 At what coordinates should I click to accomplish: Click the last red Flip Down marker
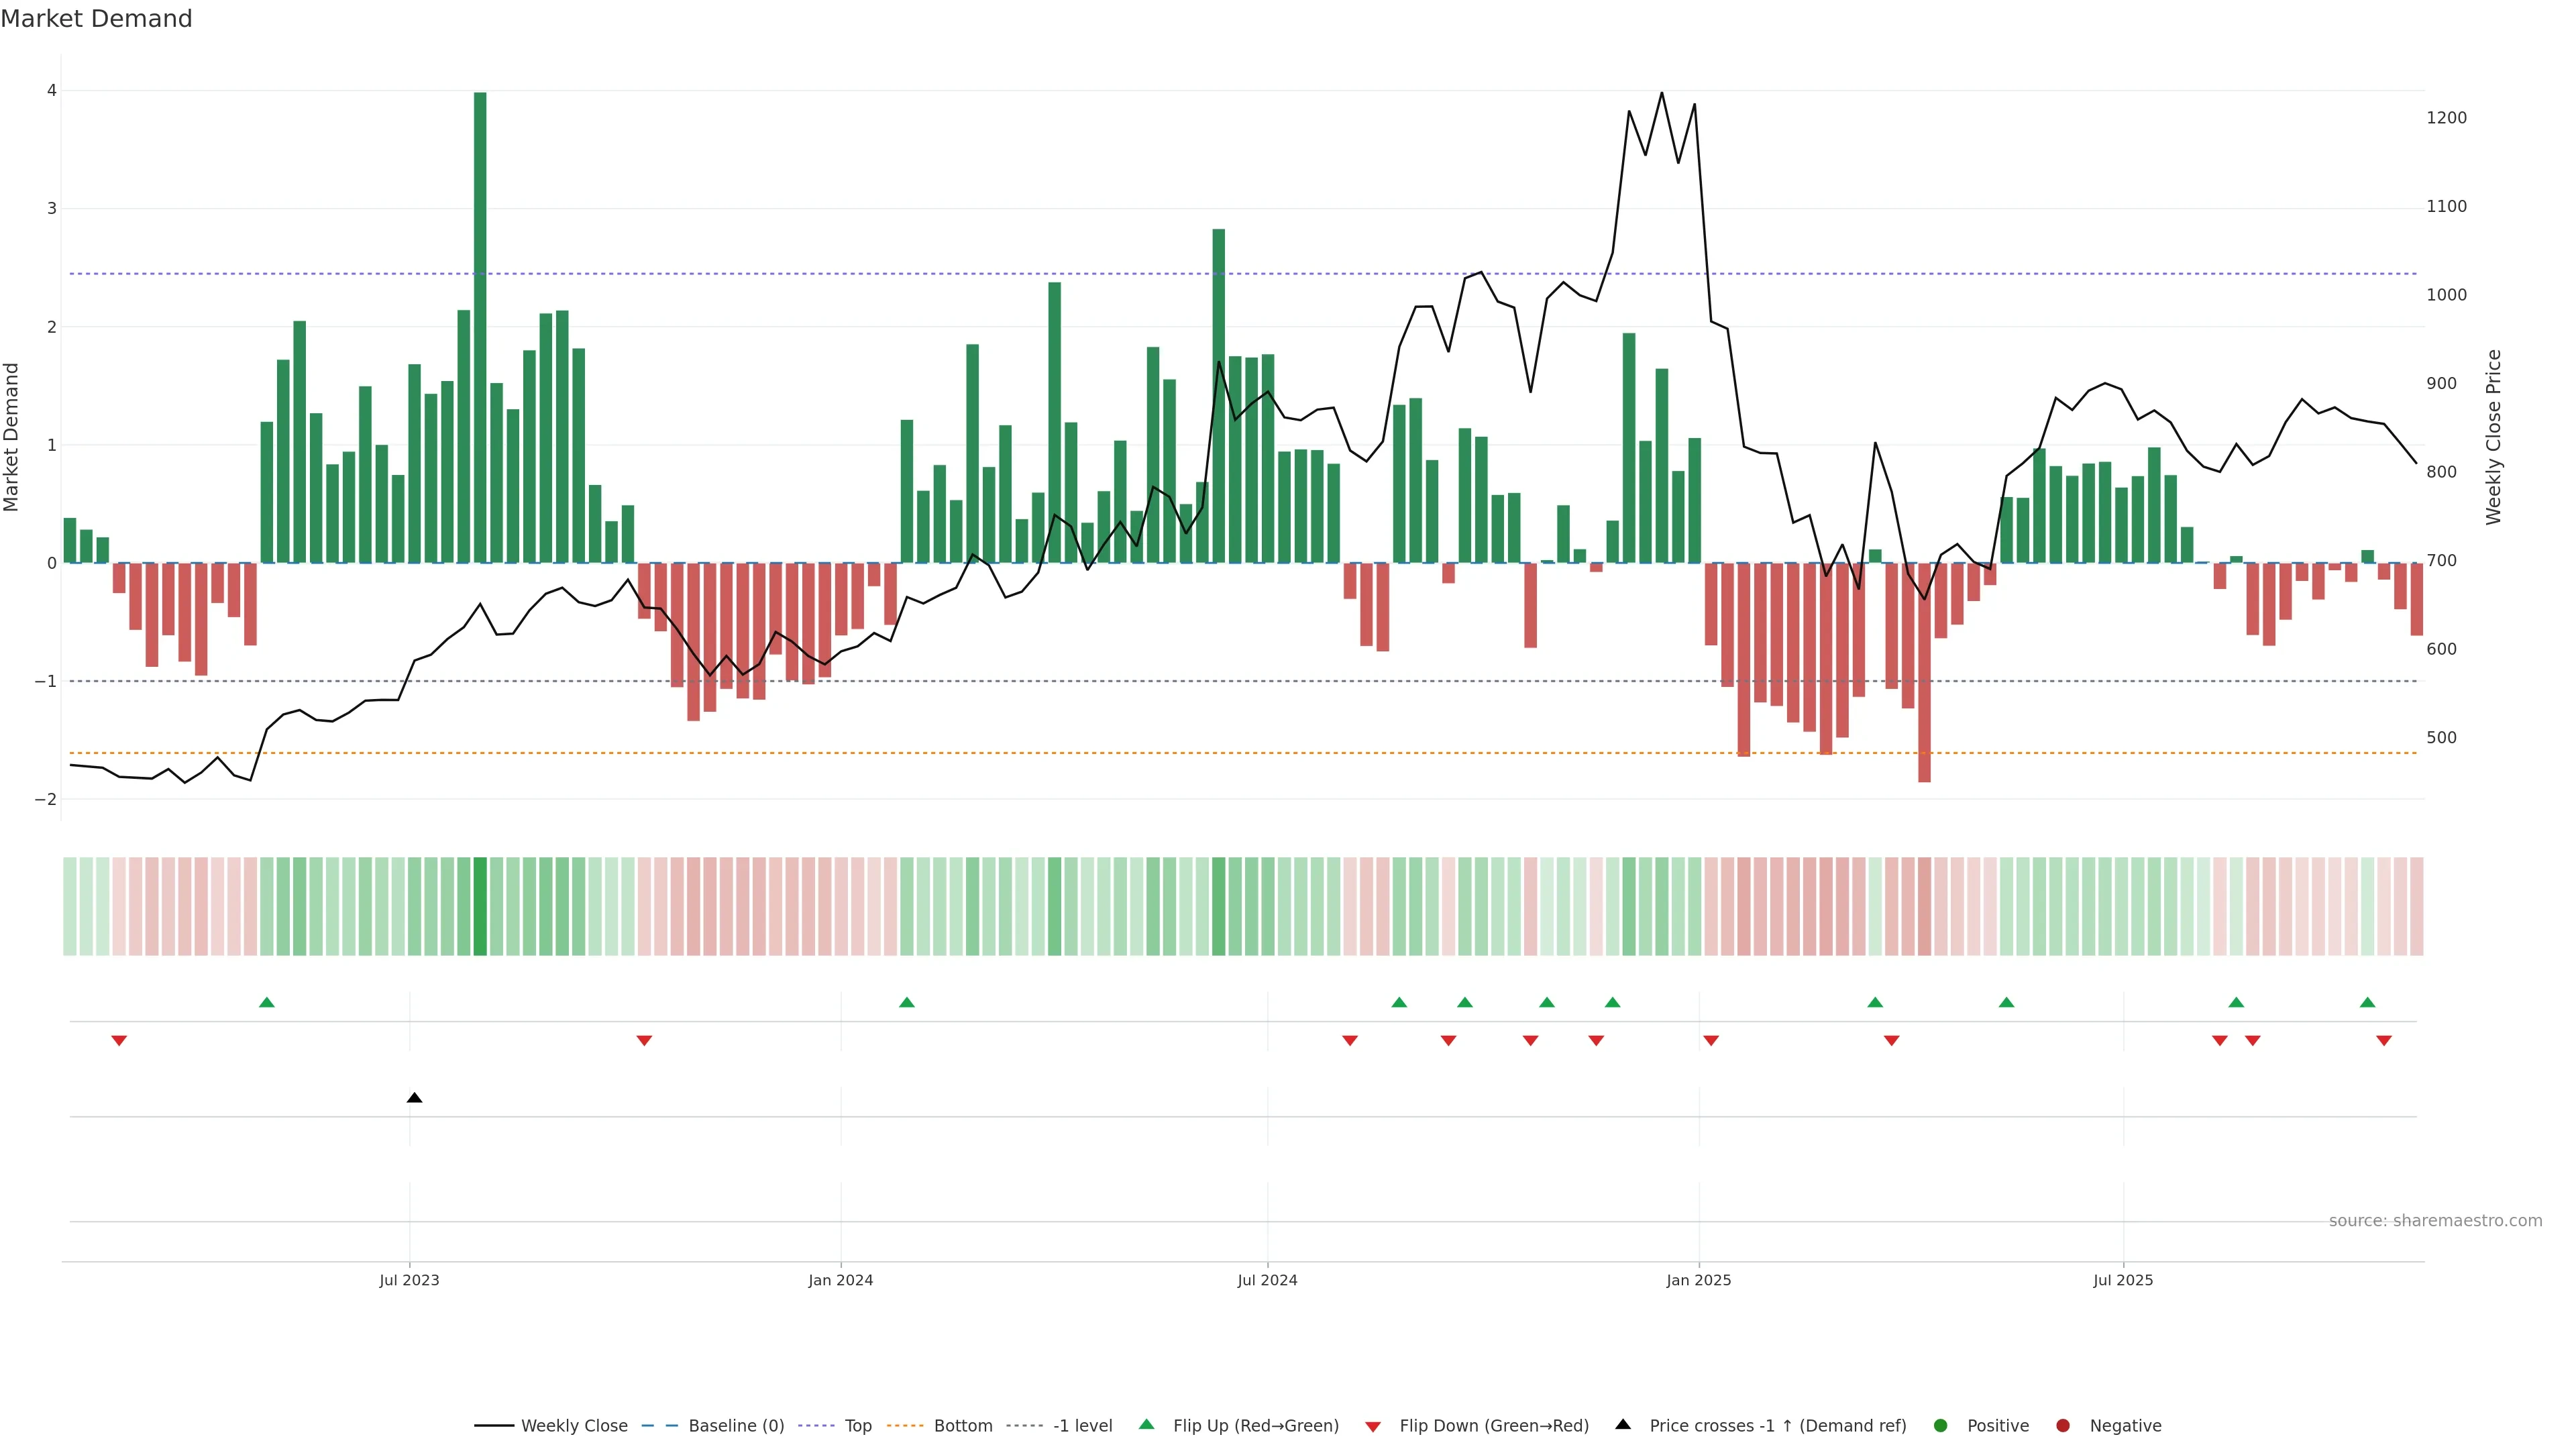pyautogui.click(x=2384, y=1041)
